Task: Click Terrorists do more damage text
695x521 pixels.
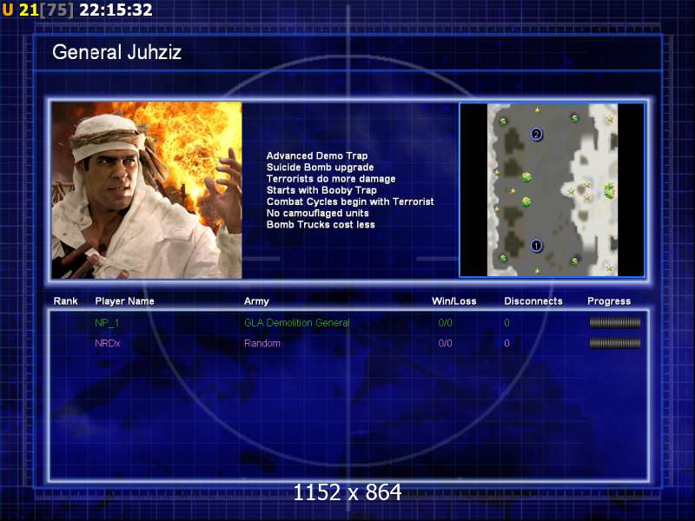Action: tap(331, 179)
